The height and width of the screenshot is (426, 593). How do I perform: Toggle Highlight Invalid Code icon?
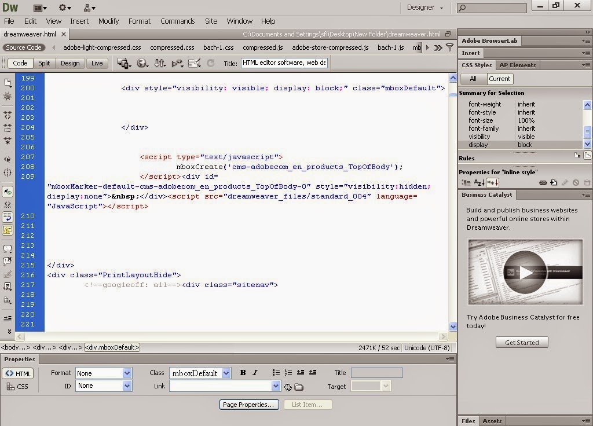8,204
